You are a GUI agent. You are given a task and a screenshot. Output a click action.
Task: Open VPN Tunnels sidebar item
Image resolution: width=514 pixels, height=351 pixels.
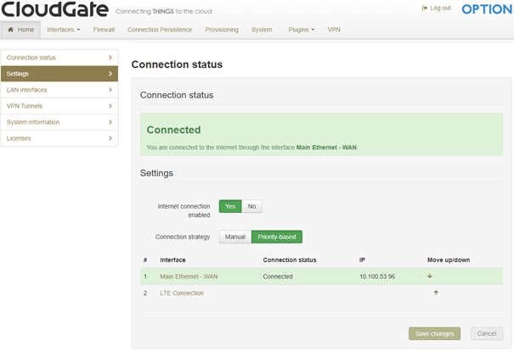tap(59, 106)
